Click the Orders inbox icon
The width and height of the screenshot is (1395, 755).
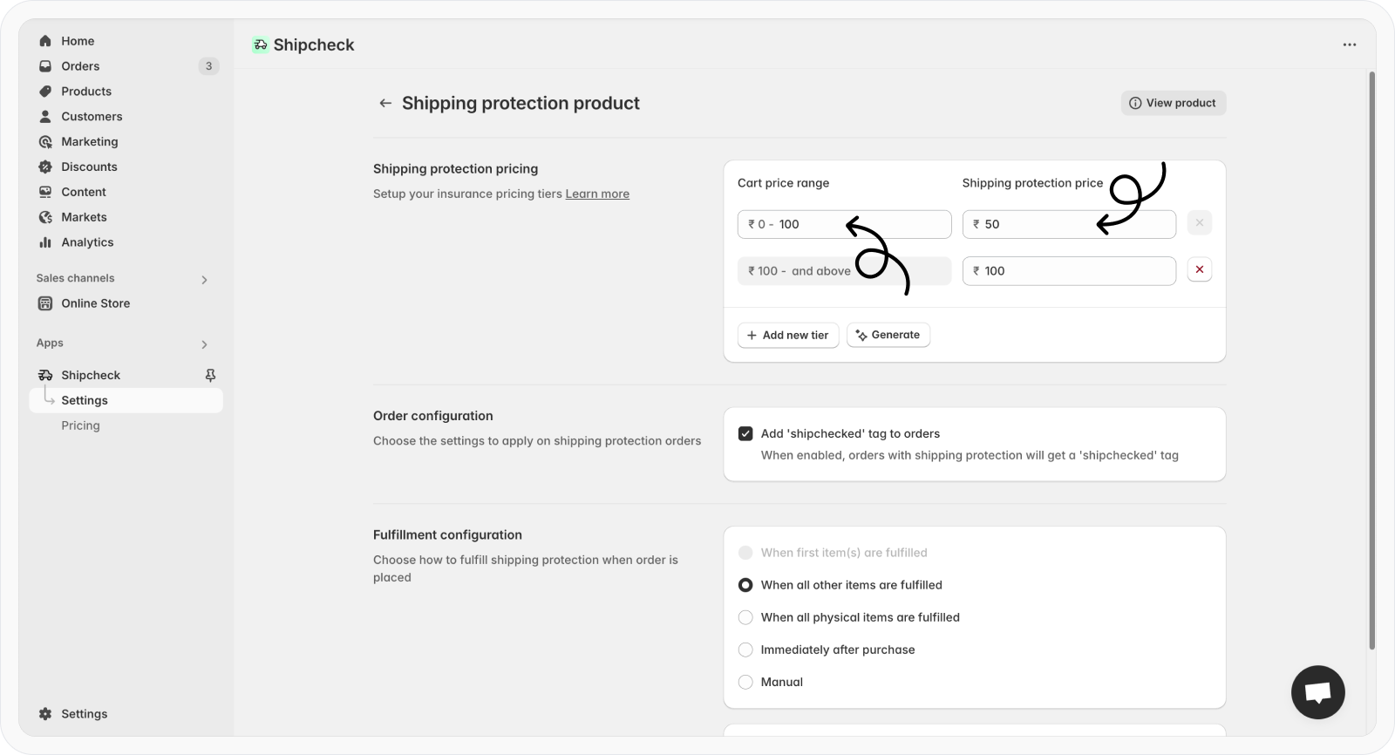pos(45,66)
